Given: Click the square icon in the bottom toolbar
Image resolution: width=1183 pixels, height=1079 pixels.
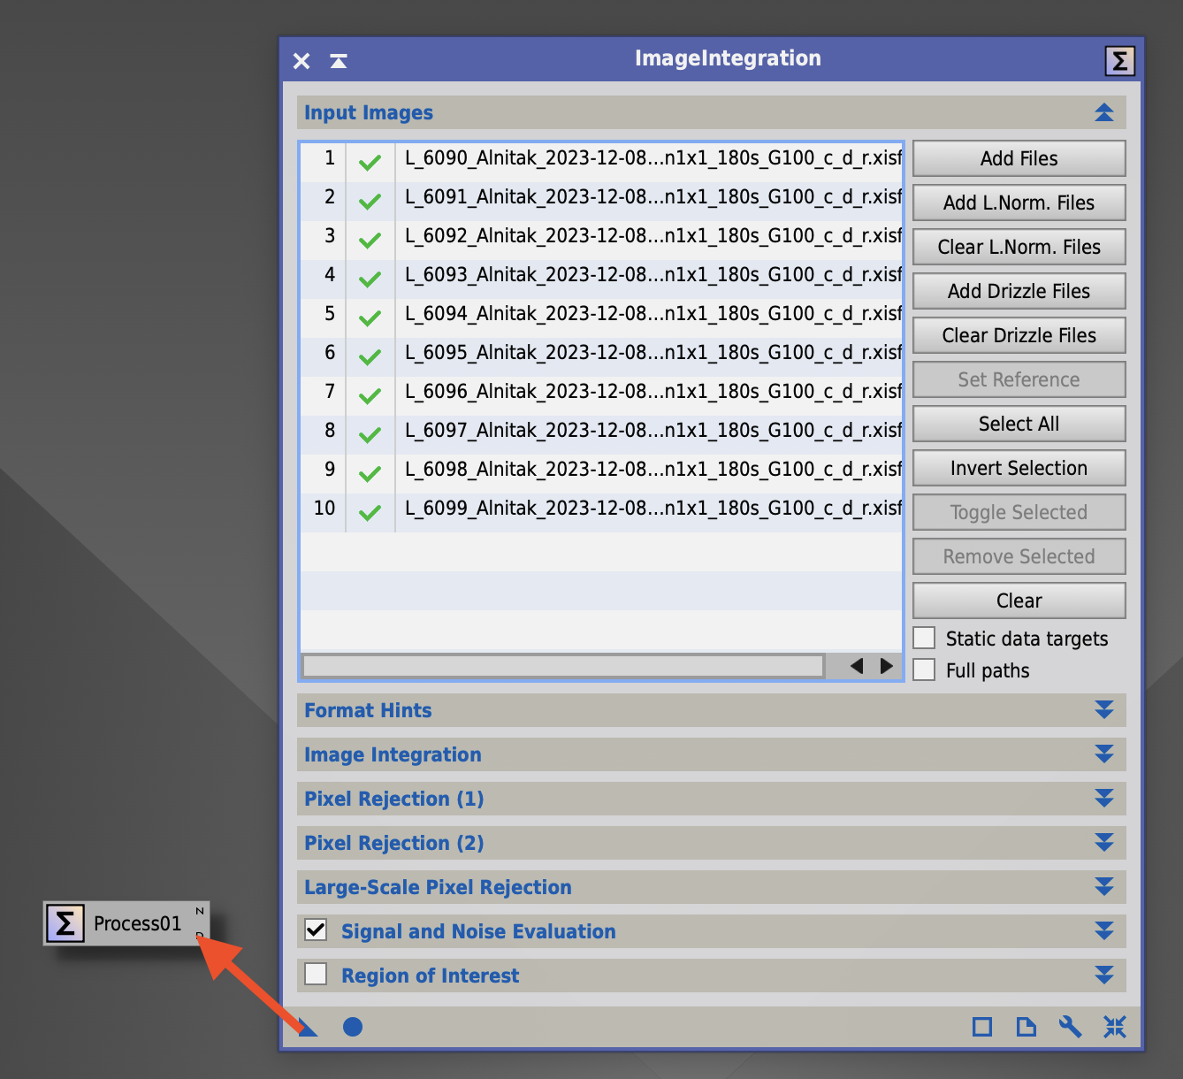Looking at the screenshot, I should tap(981, 1027).
